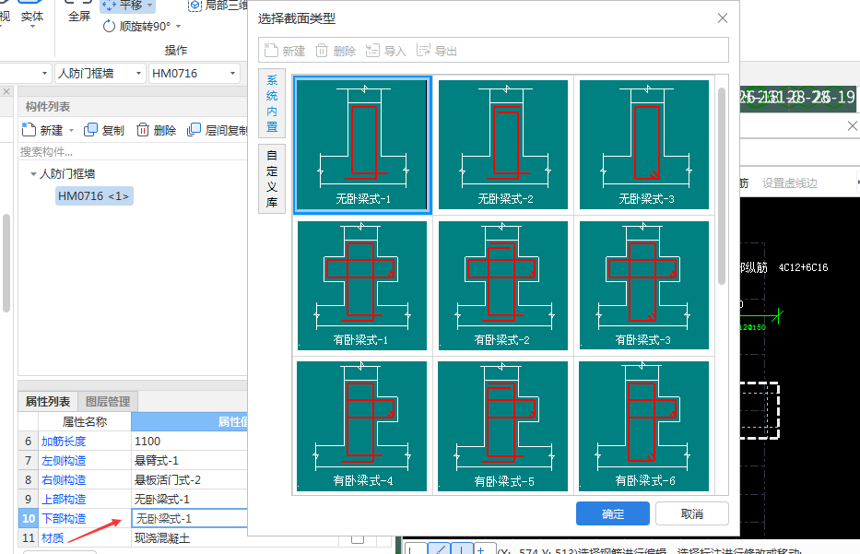Select the 无卧梁式-3 section thumbnail
The image size is (860, 554).
[x=644, y=145]
